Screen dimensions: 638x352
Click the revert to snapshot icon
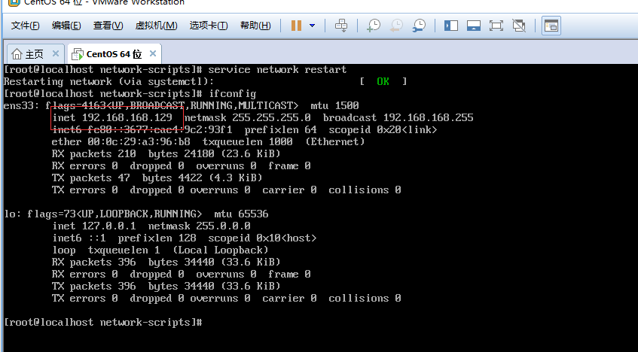click(396, 26)
